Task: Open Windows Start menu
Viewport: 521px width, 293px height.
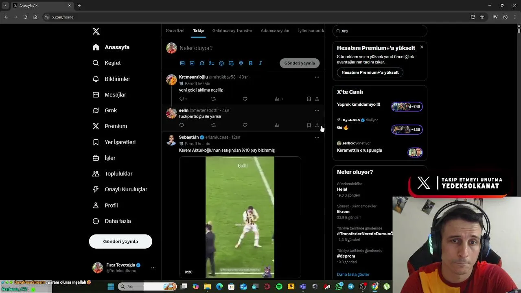Action: tap(111, 287)
